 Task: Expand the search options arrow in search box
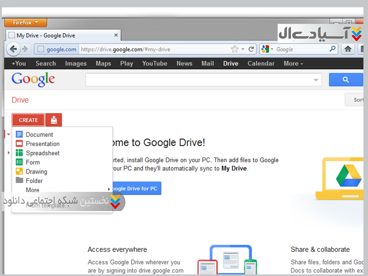point(316,80)
